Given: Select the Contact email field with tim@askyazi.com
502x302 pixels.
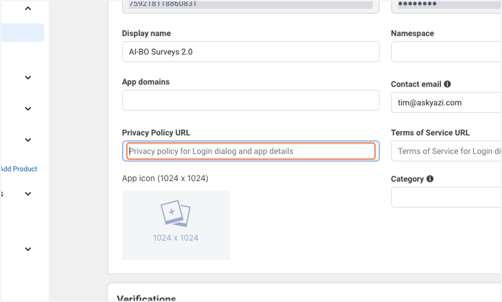Looking at the screenshot, I should [446, 102].
